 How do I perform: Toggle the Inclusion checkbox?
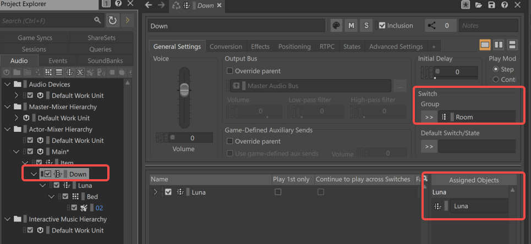tap(382, 25)
